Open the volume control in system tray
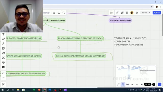 (x=139, y=90)
